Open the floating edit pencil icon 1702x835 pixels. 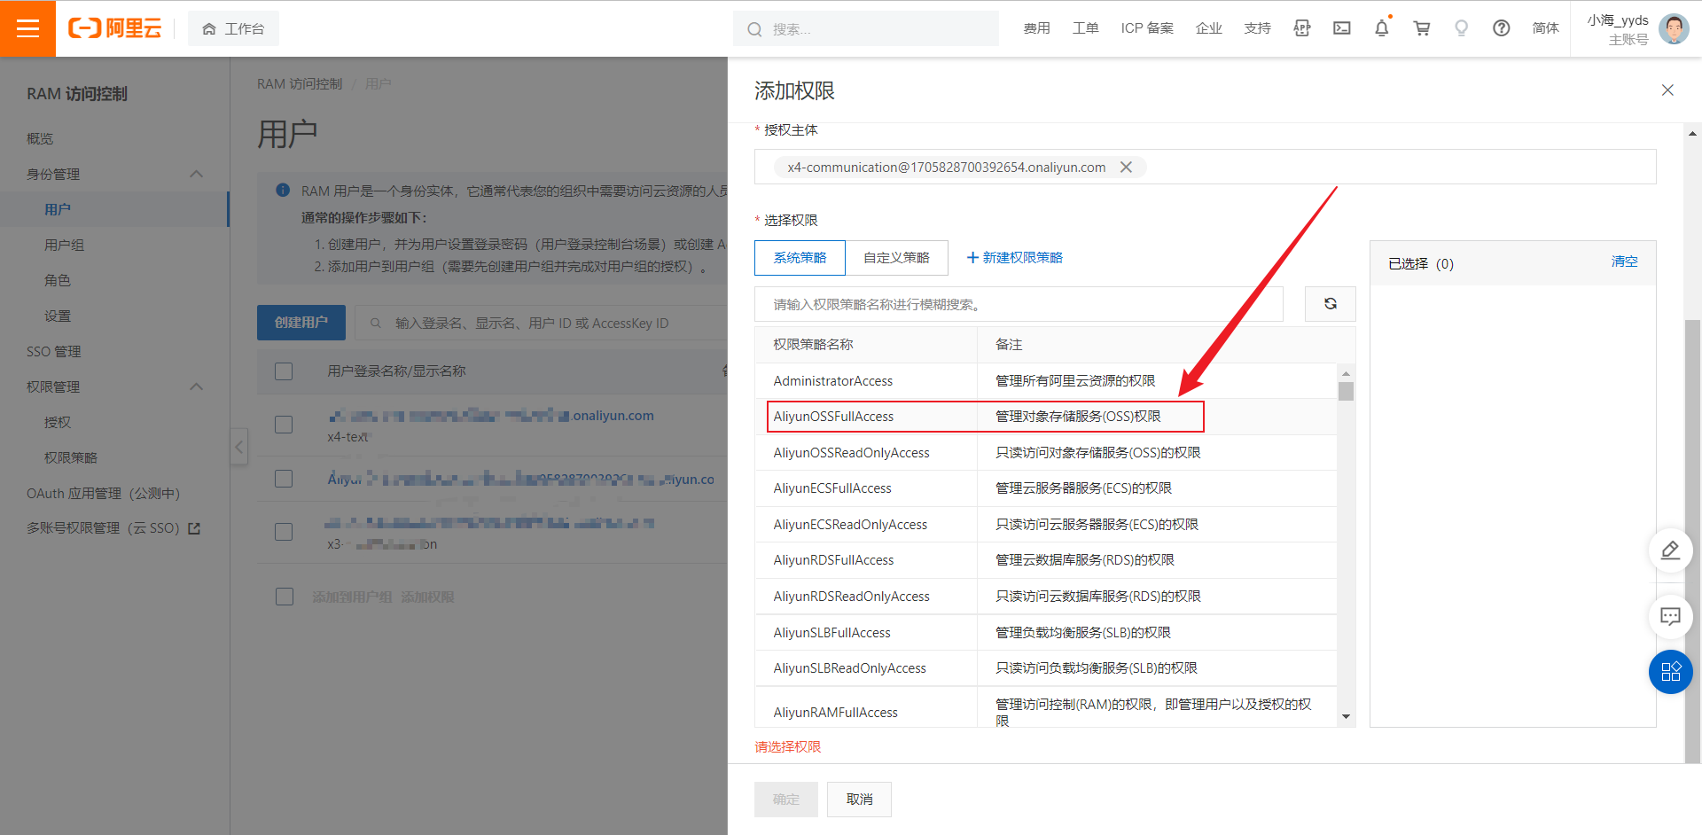[x=1670, y=550]
